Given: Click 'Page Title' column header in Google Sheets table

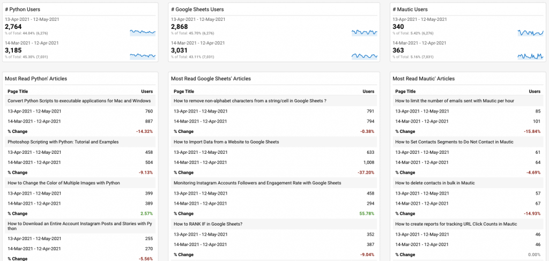Looking at the screenshot, I should tap(184, 91).
